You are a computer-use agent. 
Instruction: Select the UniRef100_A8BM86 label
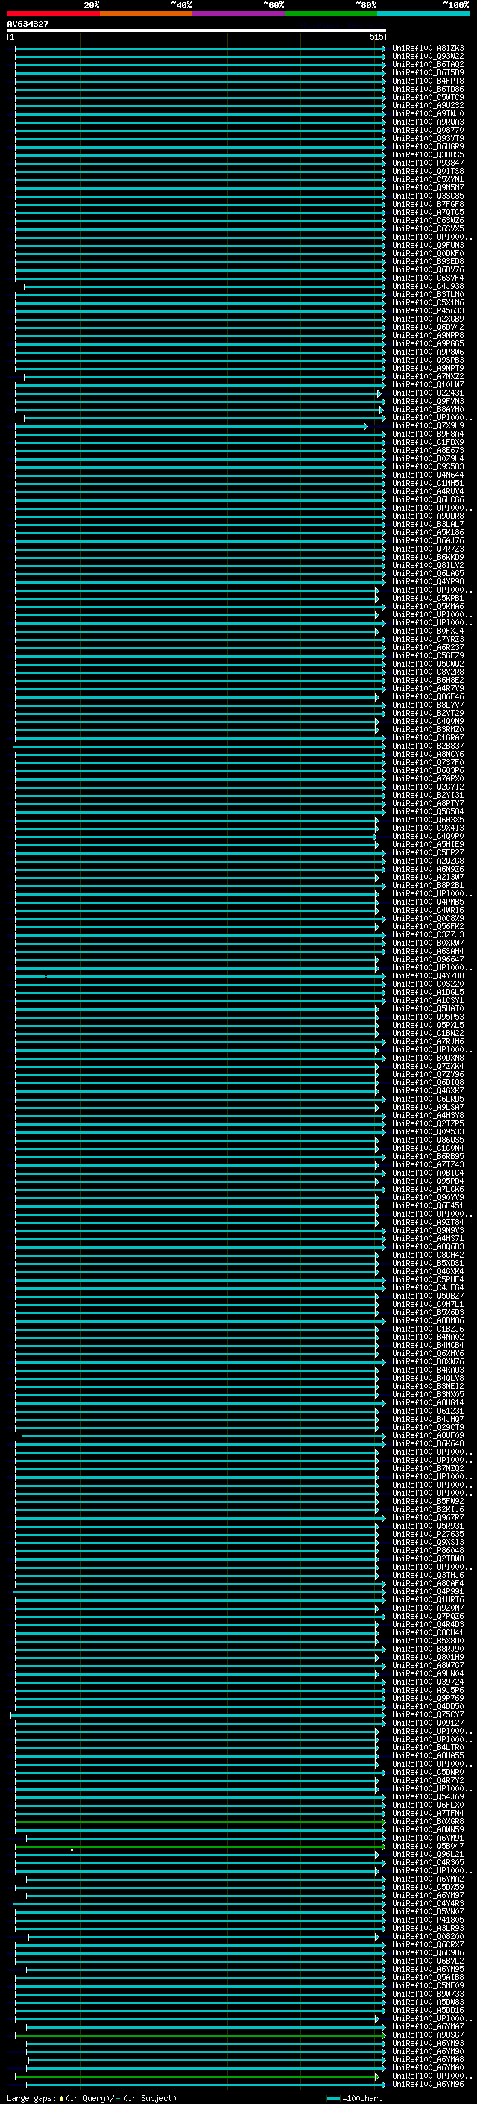coord(428,1321)
